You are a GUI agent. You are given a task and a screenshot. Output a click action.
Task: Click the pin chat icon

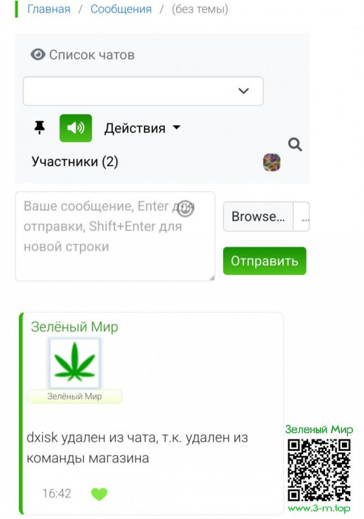[40, 127]
